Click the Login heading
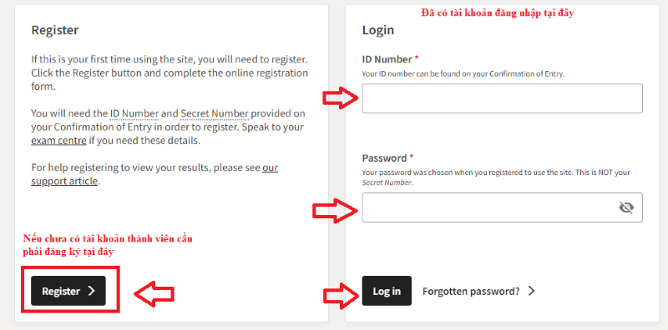 378,30
